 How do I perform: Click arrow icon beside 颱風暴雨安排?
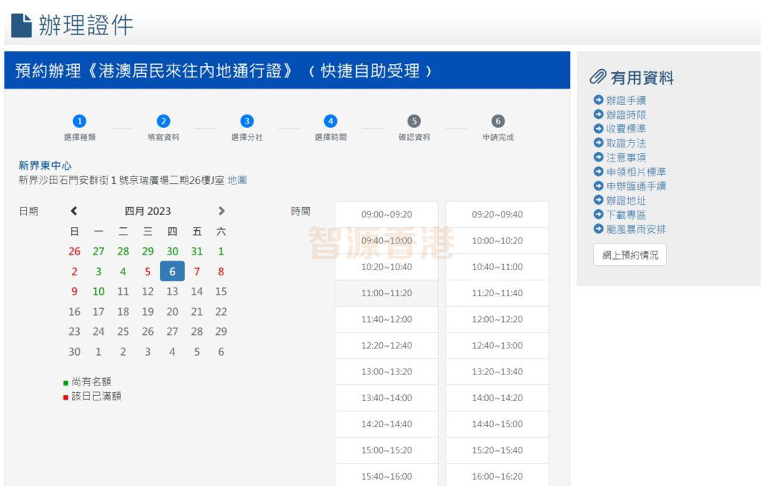tap(598, 228)
